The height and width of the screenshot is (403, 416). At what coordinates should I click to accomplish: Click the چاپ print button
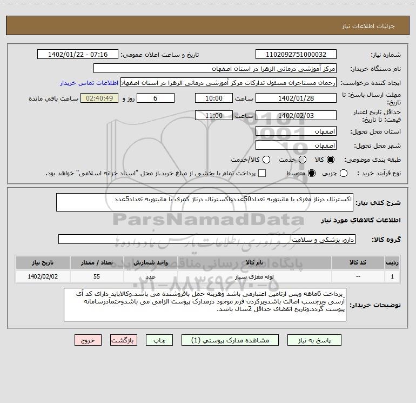(x=159, y=340)
